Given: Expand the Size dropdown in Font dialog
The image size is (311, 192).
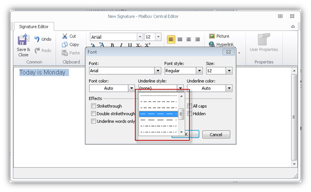Looking at the screenshot, I should pyautogui.click(x=229, y=70).
